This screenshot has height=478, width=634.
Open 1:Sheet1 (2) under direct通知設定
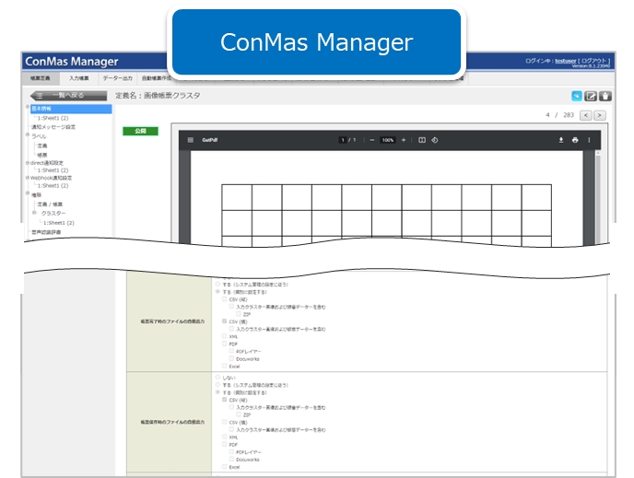53,170
